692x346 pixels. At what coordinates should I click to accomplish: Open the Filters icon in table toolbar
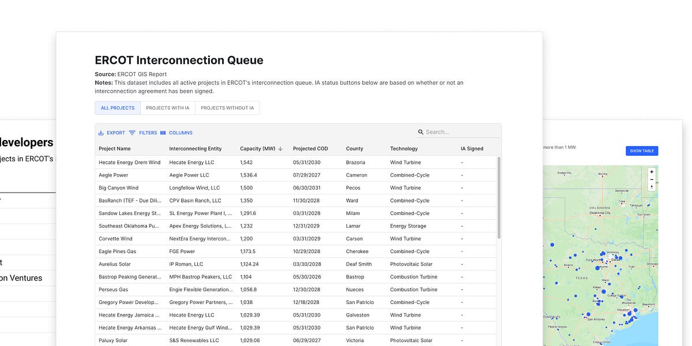coord(132,133)
